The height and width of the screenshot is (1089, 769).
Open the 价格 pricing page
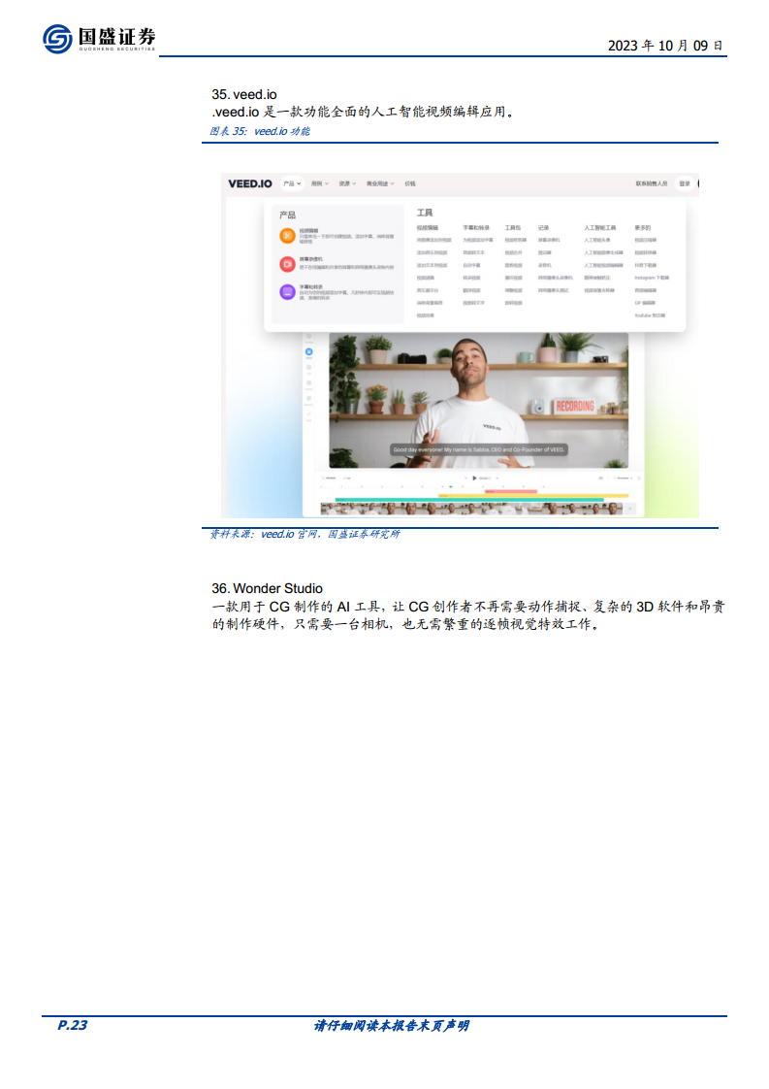(x=410, y=184)
